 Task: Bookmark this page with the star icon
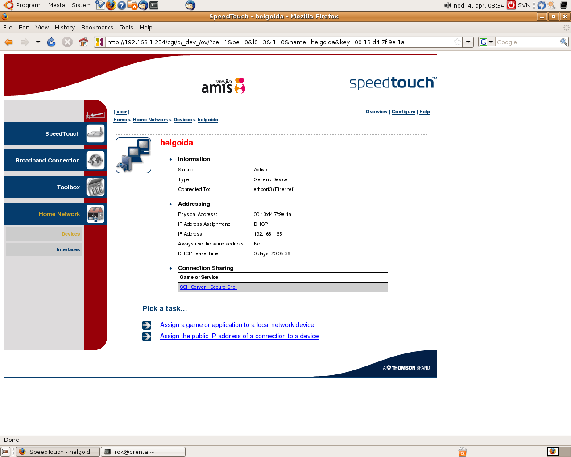pos(457,42)
